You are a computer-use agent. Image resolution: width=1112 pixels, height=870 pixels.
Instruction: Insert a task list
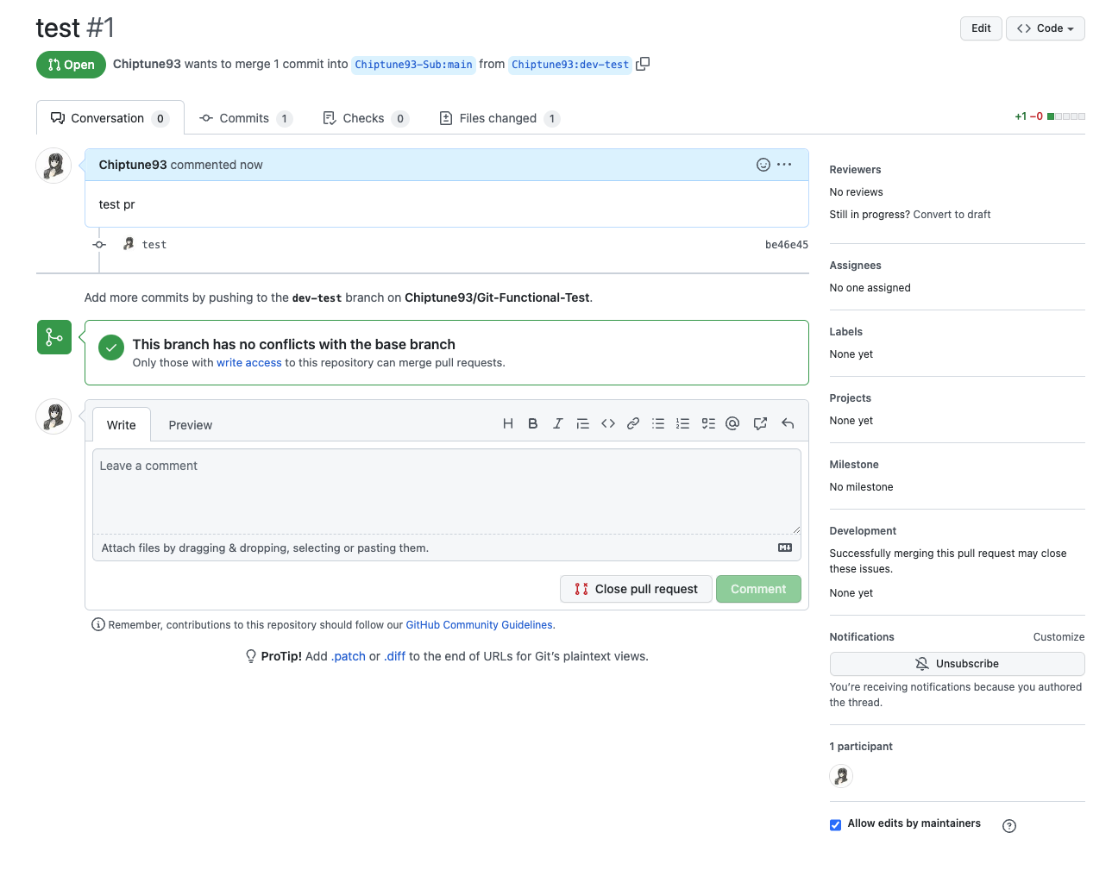click(708, 423)
